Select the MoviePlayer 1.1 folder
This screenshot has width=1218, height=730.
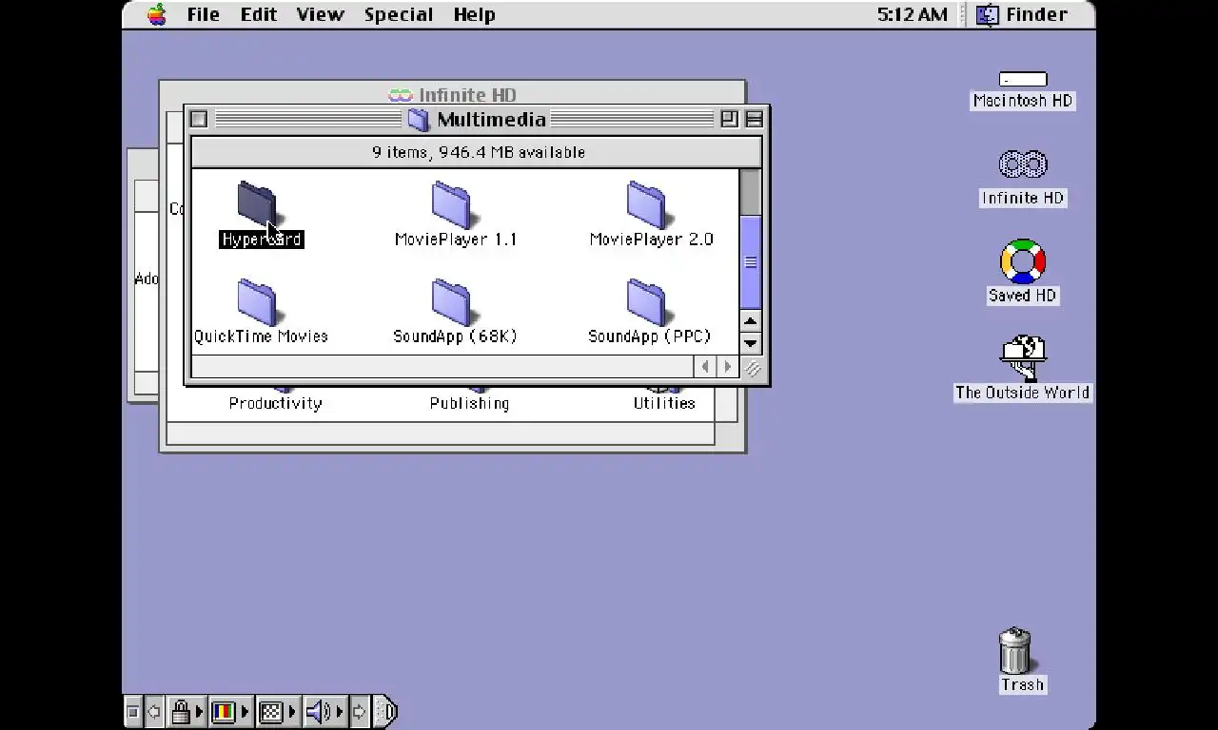452,203
